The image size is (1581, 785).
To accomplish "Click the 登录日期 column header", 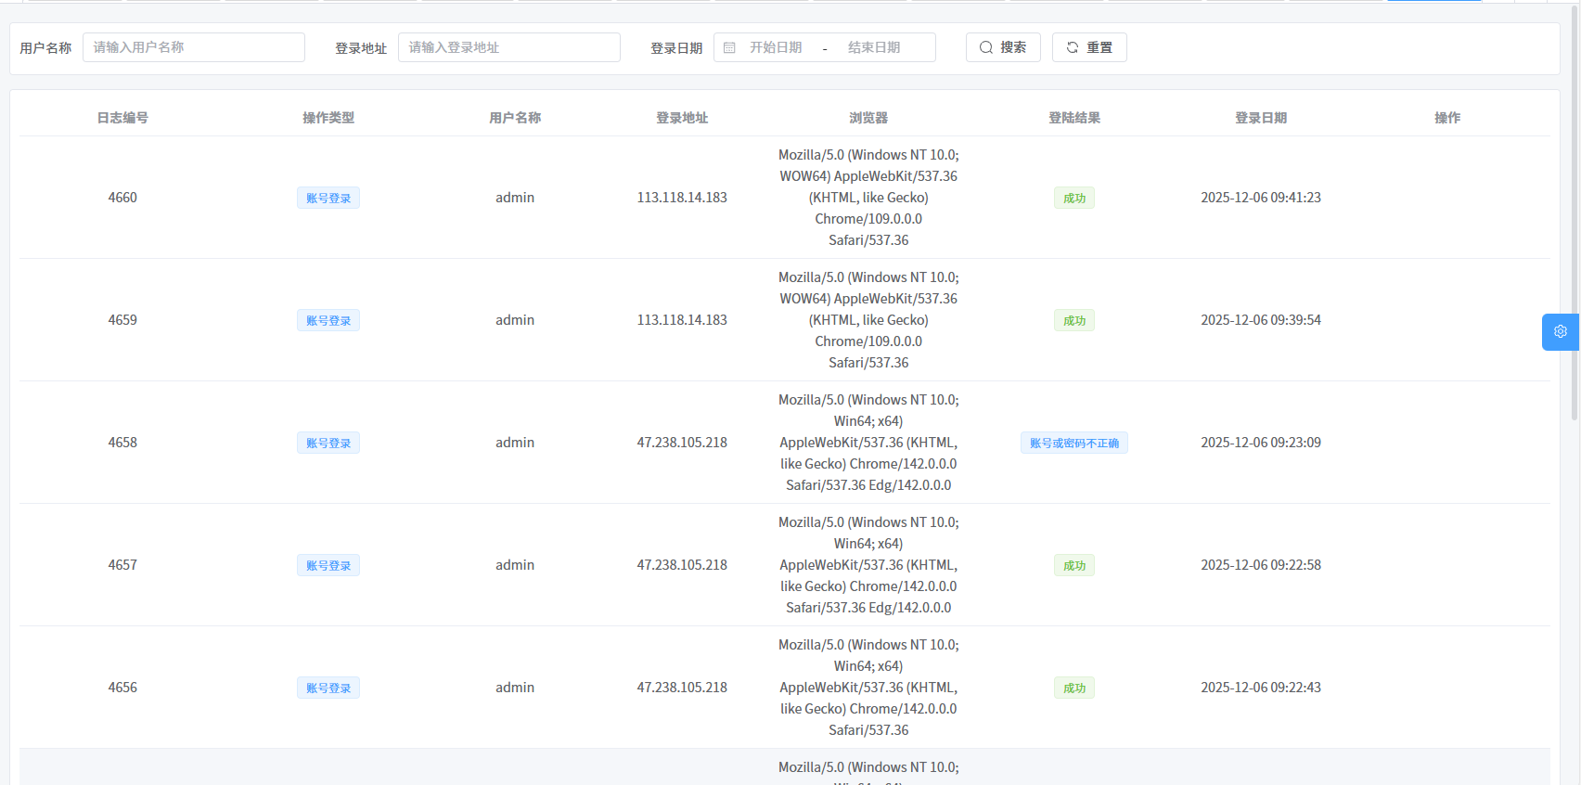I will point(1260,118).
